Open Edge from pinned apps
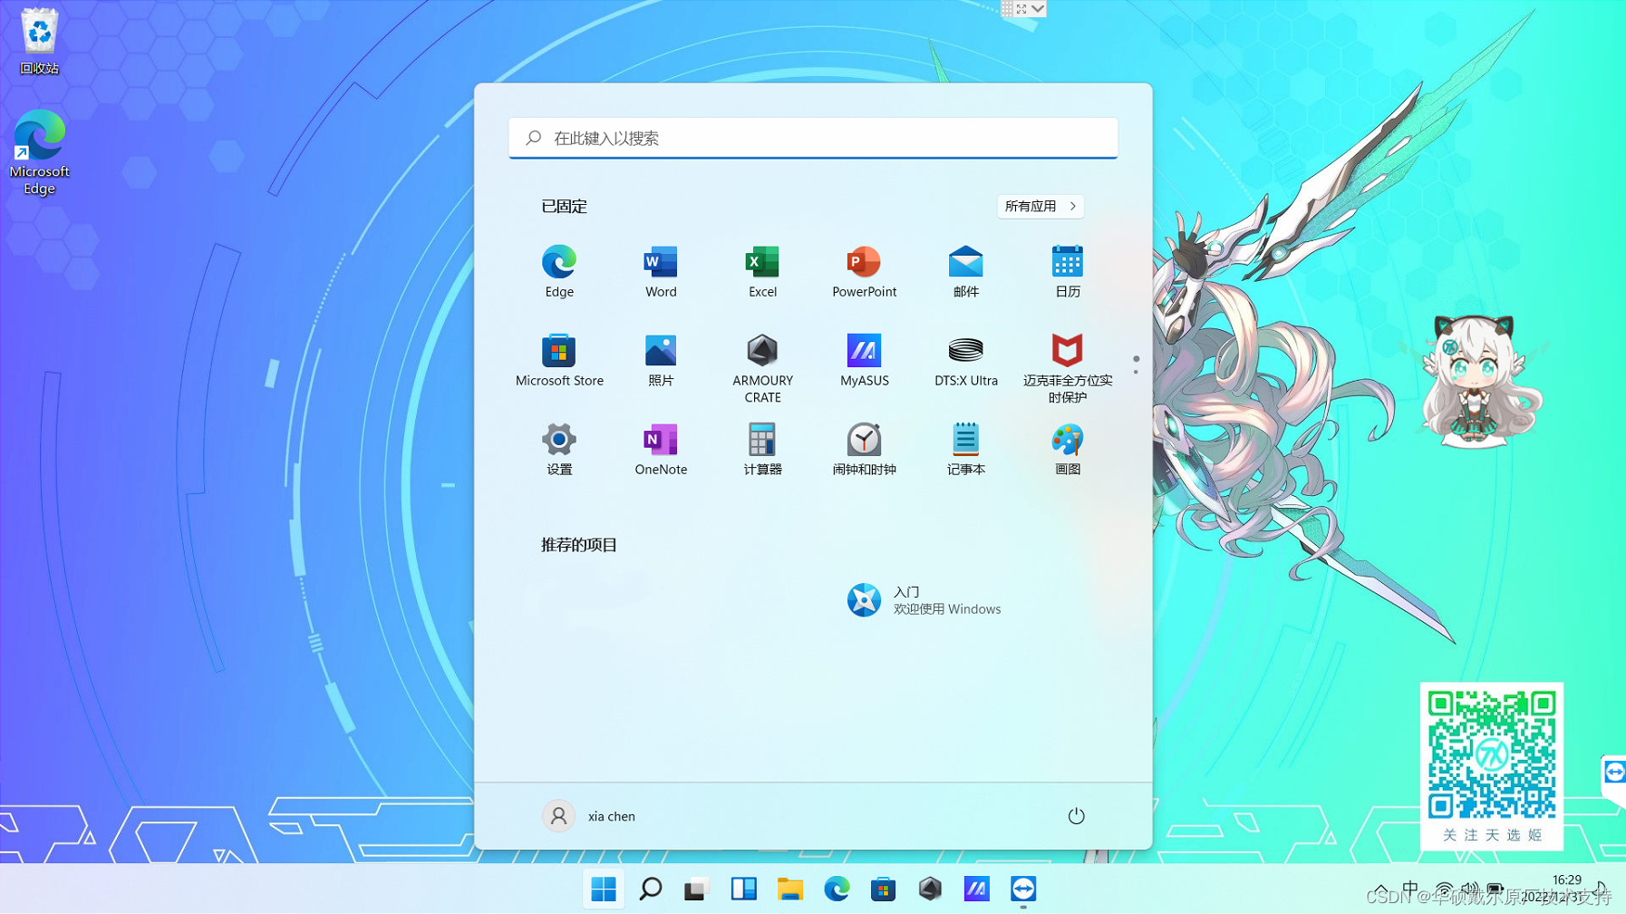The width and height of the screenshot is (1626, 914). (559, 271)
